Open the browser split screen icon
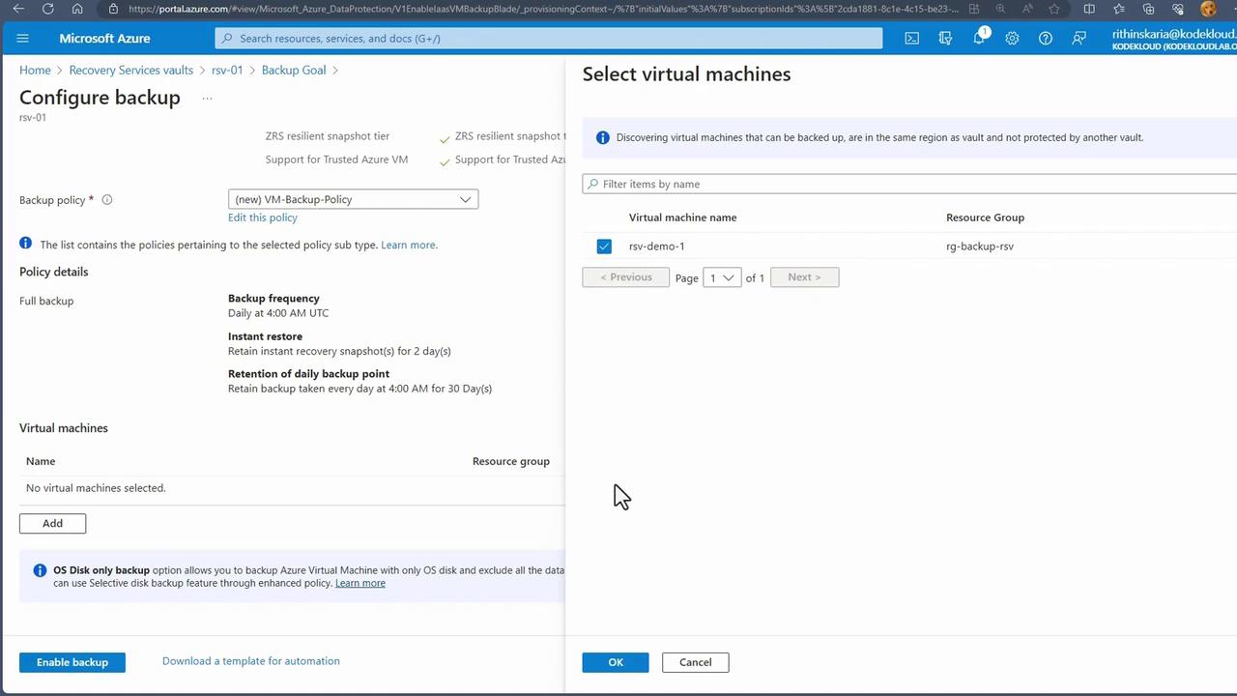1237x696 pixels. pyautogui.click(x=1089, y=9)
